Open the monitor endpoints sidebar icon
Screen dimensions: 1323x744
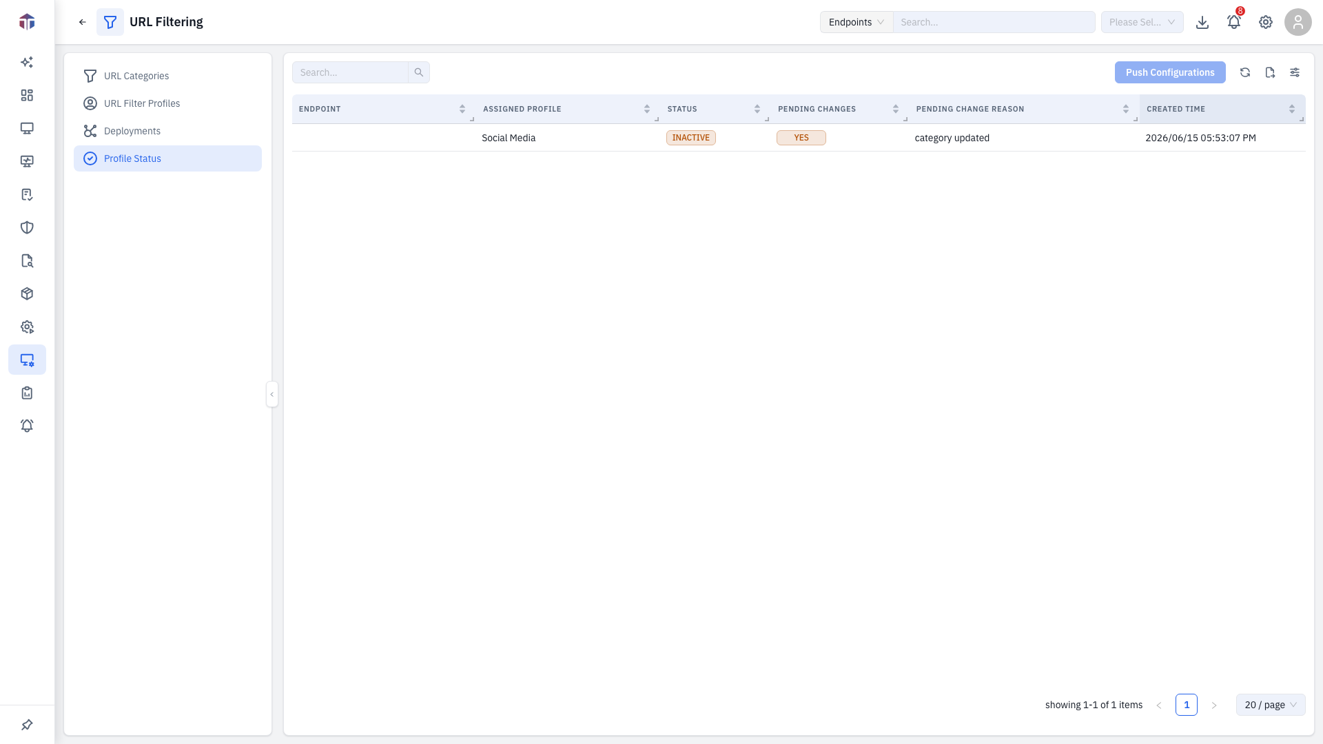coord(27,128)
